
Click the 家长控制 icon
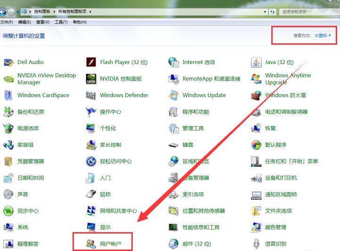pyautogui.click(x=91, y=145)
